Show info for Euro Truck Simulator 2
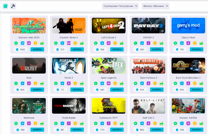This screenshot has width=208, height=135. point(195,83)
